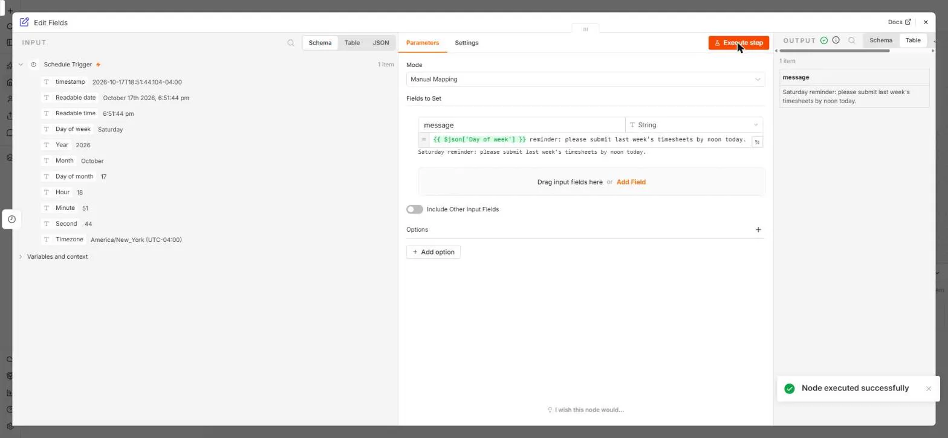Click the green success check in Output header
The width and height of the screenshot is (948, 438).
pyautogui.click(x=824, y=40)
